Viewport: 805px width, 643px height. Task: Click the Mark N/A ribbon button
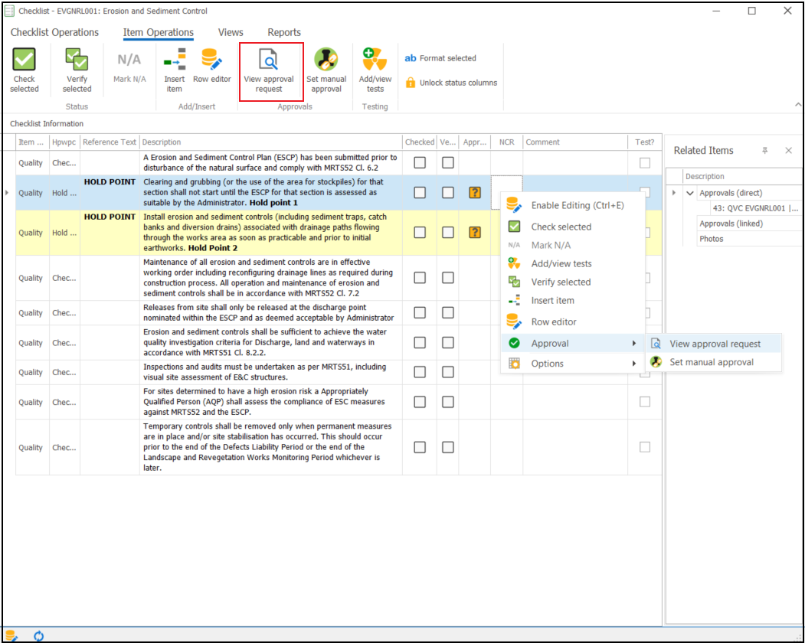click(x=129, y=67)
